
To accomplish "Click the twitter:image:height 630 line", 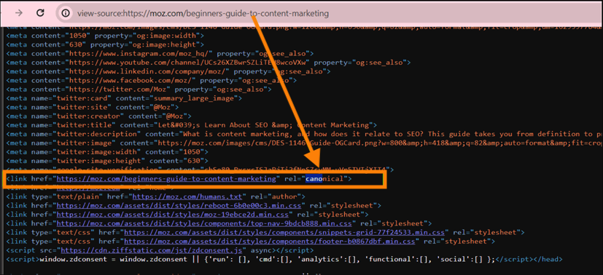I will point(107,161).
